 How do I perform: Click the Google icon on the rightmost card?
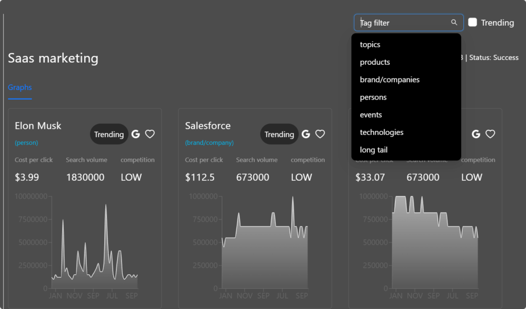[476, 134]
